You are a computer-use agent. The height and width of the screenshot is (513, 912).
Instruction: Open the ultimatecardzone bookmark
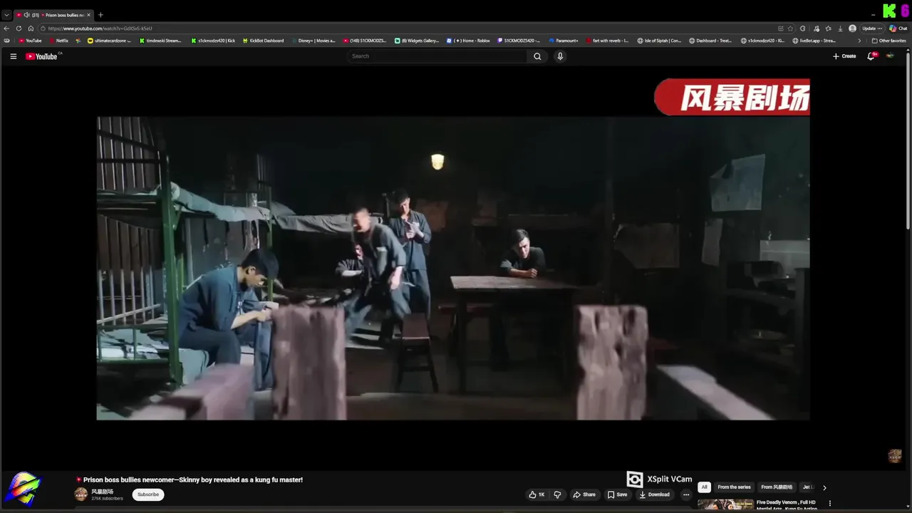[x=109, y=41]
